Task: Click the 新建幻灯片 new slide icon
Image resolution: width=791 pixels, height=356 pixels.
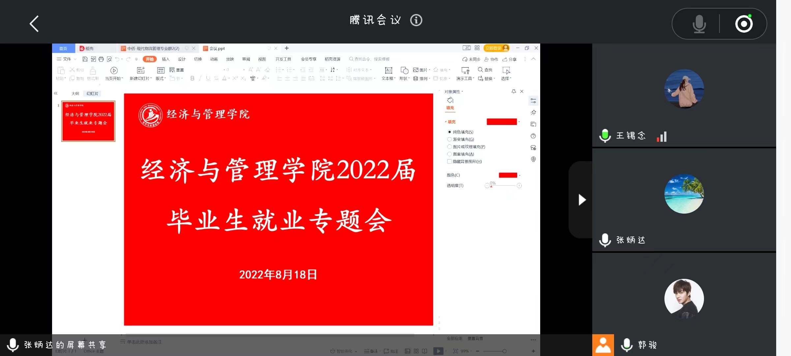Action: pos(141,70)
